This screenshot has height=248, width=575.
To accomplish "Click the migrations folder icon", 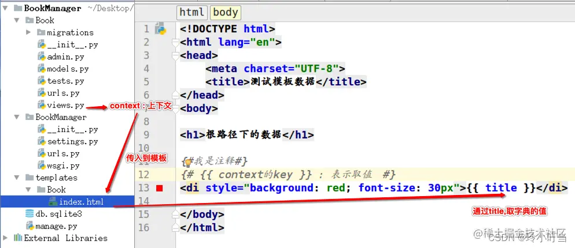I will [41, 32].
